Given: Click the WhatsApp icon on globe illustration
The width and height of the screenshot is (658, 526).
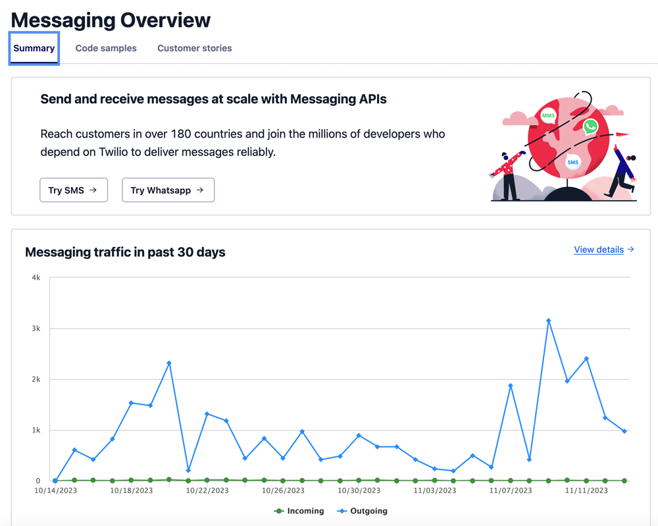Looking at the screenshot, I should [590, 126].
